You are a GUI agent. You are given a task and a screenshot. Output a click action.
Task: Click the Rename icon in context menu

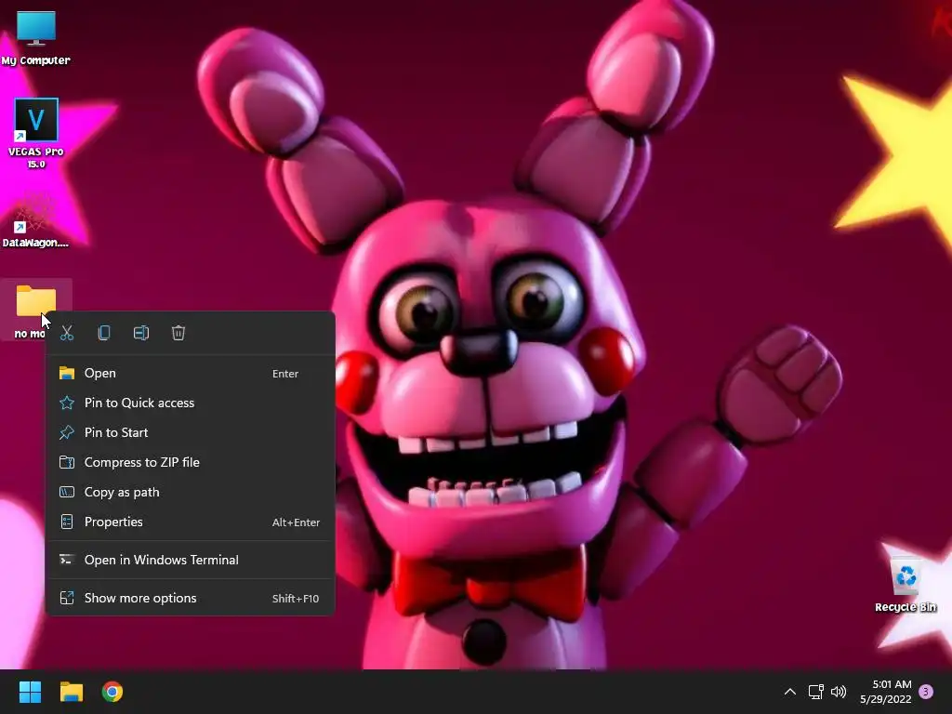point(141,333)
